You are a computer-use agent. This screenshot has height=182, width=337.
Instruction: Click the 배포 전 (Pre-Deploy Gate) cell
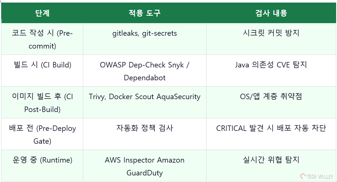(x=42, y=134)
